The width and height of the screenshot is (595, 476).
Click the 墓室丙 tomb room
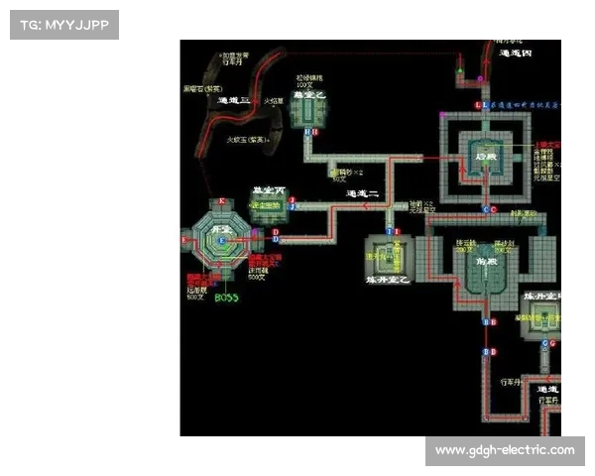coord(268,205)
